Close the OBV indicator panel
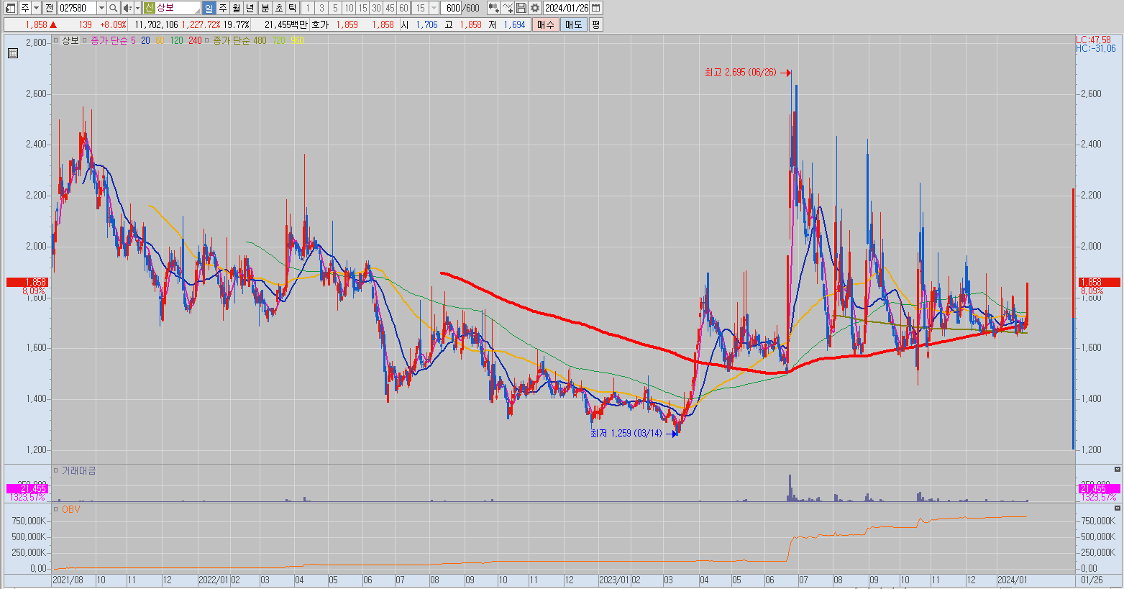The image size is (1124, 589). coord(1117,508)
